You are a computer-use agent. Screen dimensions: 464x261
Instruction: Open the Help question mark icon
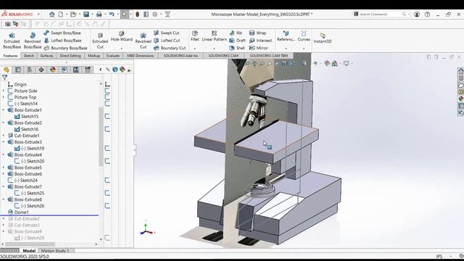click(x=427, y=14)
